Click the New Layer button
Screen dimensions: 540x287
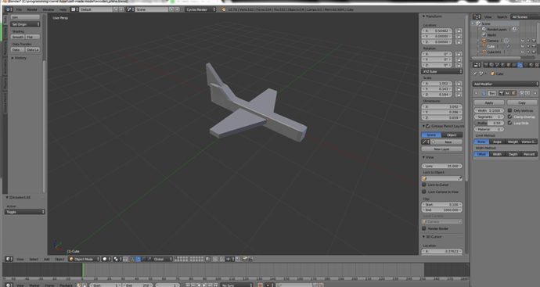(442, 149)
